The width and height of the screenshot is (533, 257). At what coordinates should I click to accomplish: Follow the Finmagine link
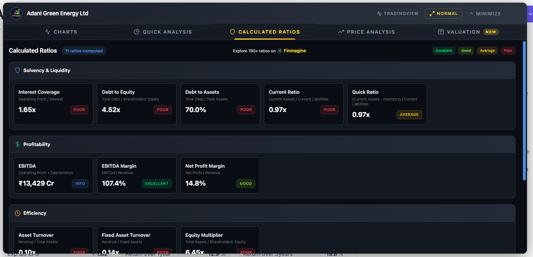click(295, 51)
